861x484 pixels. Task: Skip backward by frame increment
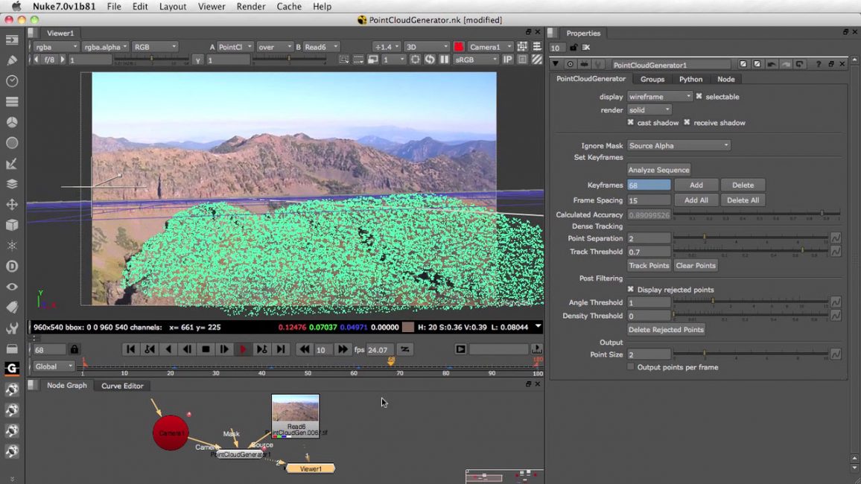tap(304, 349)
